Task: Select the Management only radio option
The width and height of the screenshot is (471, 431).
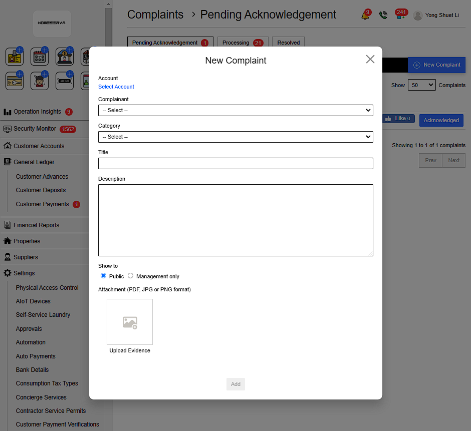Action: [x=131, y=276]
